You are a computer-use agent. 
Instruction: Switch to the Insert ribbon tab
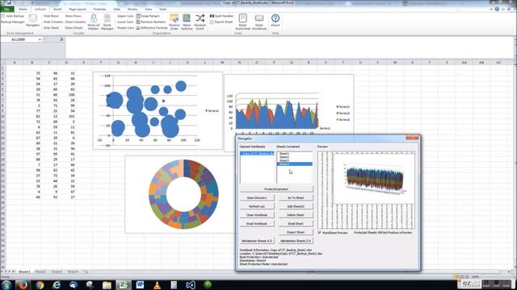pos(57,9)
